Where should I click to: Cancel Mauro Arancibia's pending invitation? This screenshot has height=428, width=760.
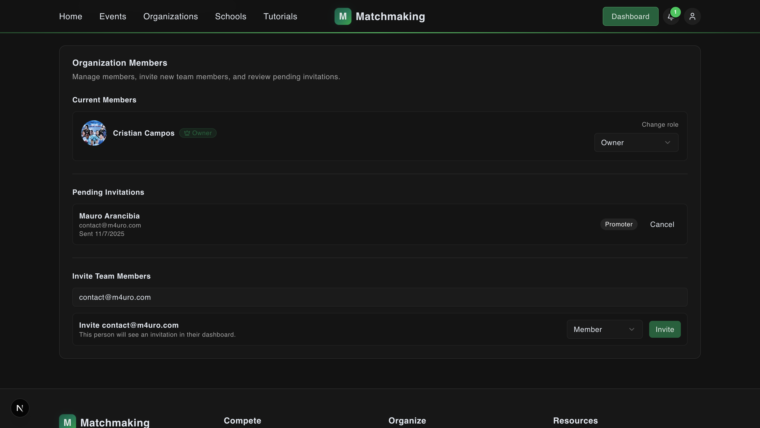point(662,225)
